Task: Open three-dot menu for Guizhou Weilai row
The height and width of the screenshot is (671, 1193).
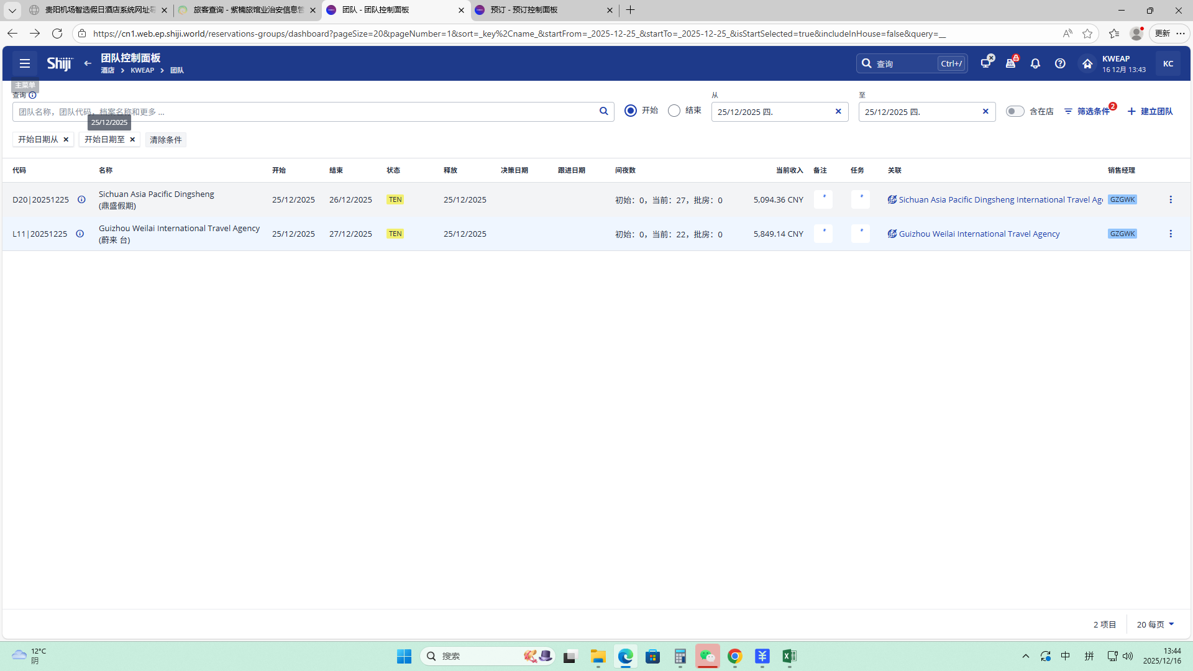Action: (x=1171, y=234)
